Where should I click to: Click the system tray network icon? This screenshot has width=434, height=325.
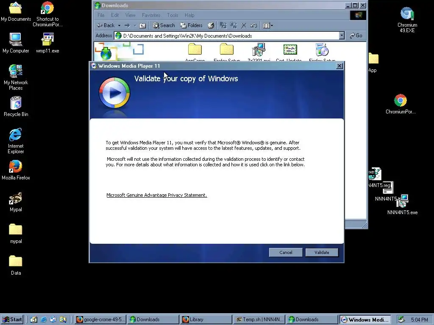tap(401, 319)
